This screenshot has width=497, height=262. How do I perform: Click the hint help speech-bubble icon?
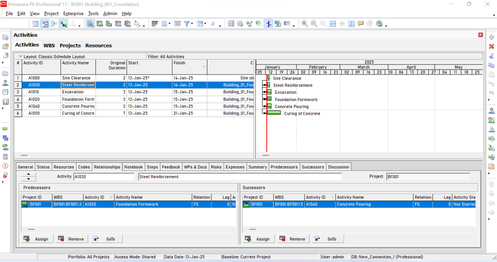tap(360, 24)
